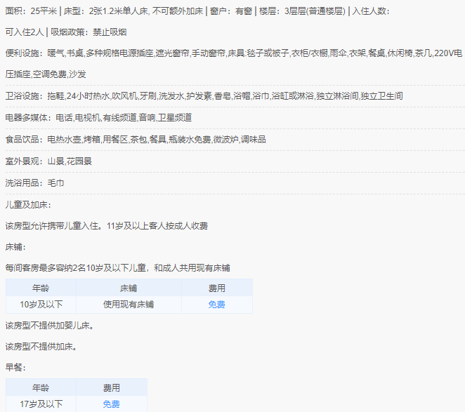The height and width of the screenshot is (412, 465).
Task: Click the 床铺 column header
Action: point(129,288)
